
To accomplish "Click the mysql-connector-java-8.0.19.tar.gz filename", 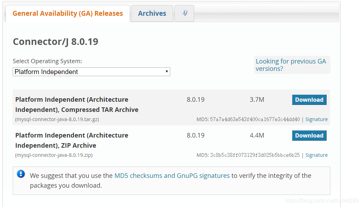I will pos(57,119).
